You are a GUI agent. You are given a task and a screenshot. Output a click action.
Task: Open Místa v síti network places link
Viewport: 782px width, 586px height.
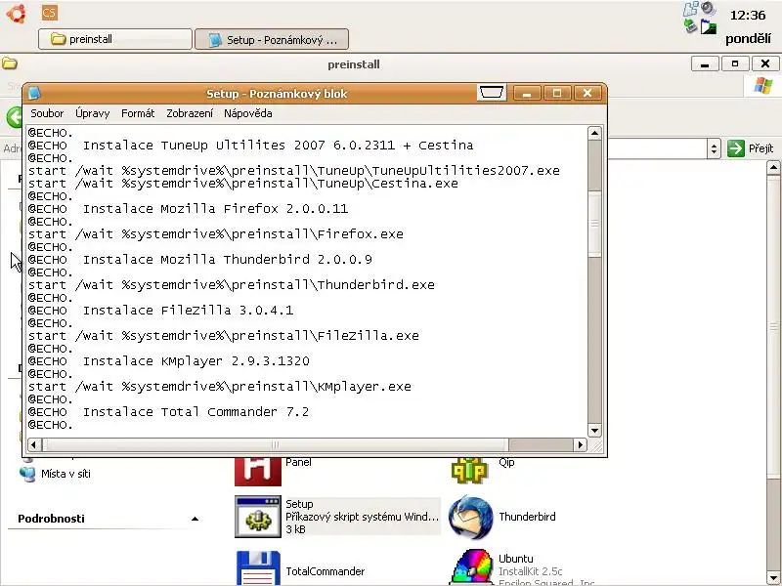click(65, 474)
